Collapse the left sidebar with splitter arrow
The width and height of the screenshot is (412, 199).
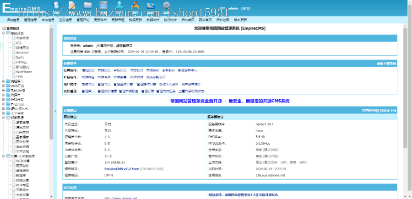tap(55, 111)
